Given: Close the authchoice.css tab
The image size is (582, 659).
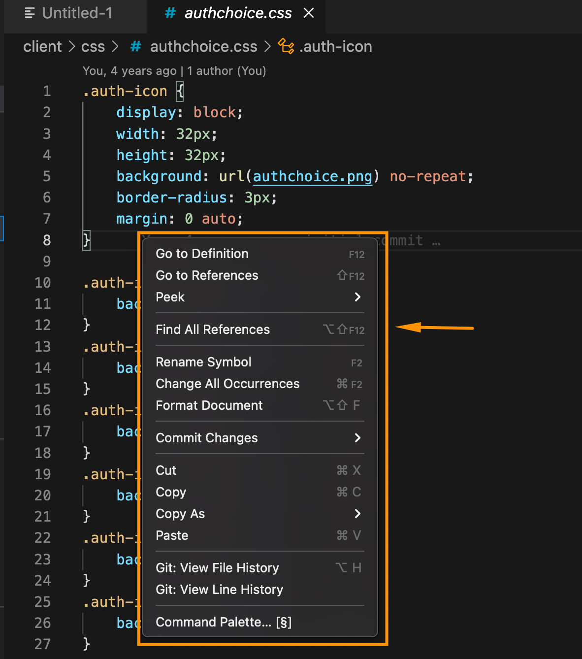Looking at the screenshot, I should pos(309,13).
